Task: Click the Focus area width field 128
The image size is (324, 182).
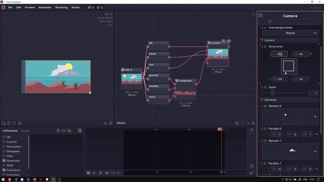Action: (279, 79)
